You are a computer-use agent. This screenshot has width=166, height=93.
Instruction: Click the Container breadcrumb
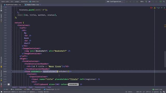[23, 87]
